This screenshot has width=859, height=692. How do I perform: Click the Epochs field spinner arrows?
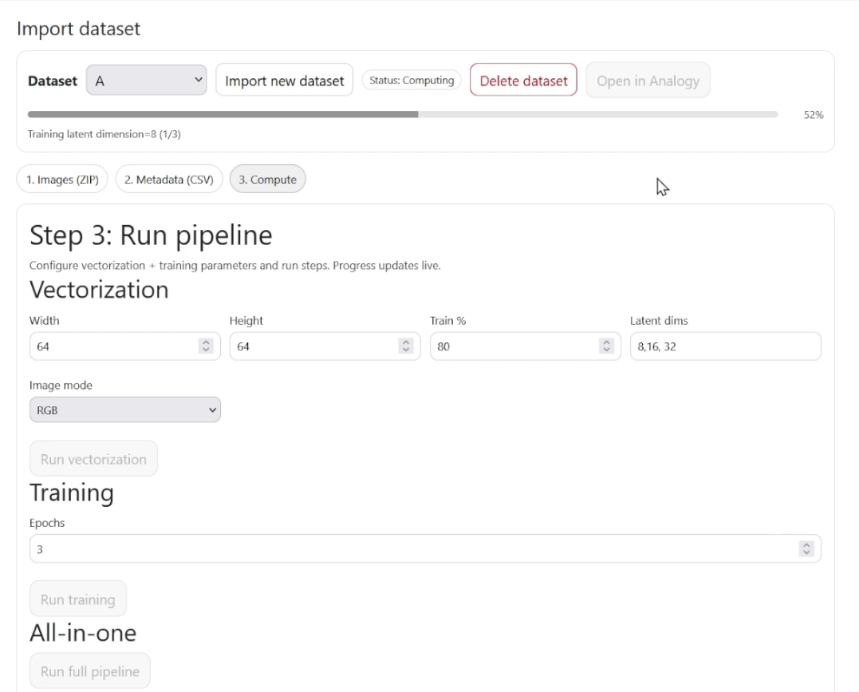pyautogui.click(x=806, y=548)
